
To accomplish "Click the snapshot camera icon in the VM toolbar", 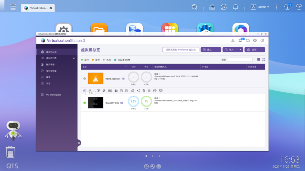I will [x=116, y=91].
